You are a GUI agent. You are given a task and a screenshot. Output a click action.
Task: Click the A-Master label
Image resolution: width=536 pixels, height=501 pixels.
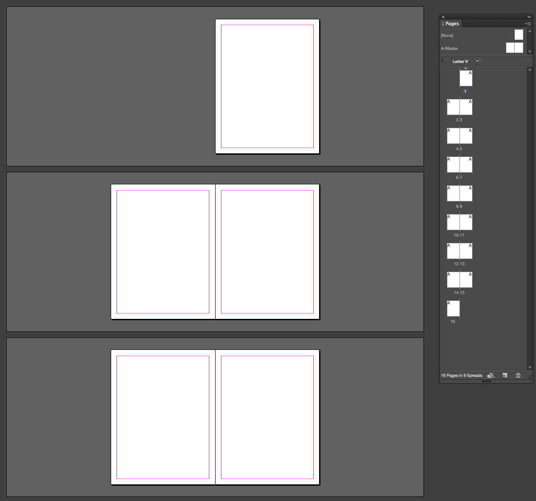tap(449, 49)
